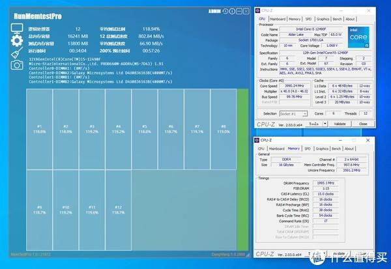Select memtest block #9
Screen dimensions: 391x269
[39, 210]
